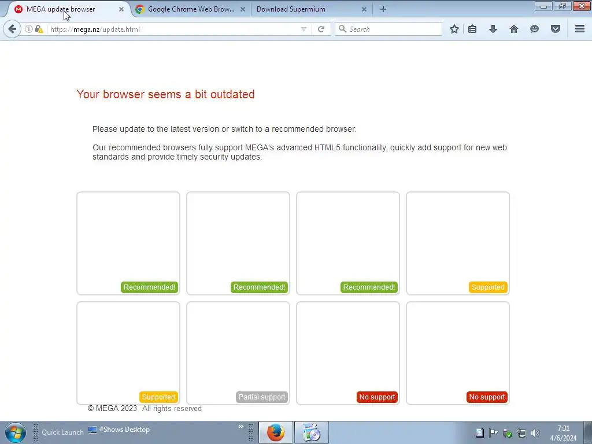Viewport: 592px width, 444px height.
Task: Go back using the browser back arrow
Action: pos(12,29)
